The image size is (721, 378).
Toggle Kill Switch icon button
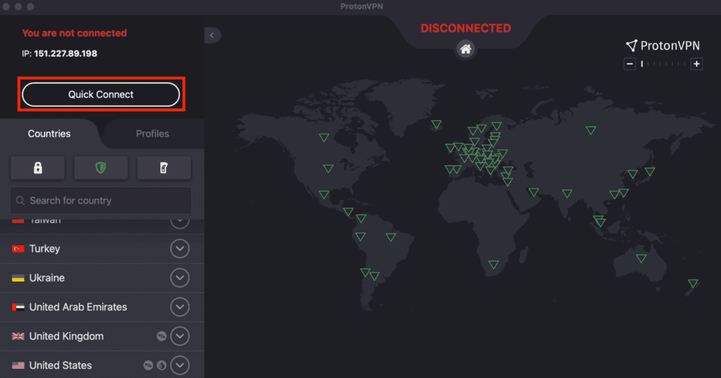(x=163, y=168)
